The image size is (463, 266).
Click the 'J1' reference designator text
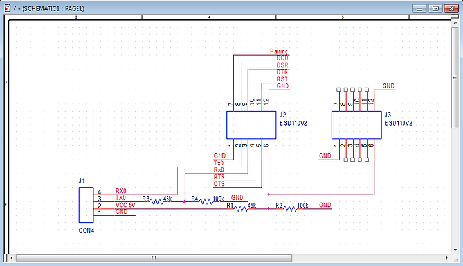tap(82, 181)
